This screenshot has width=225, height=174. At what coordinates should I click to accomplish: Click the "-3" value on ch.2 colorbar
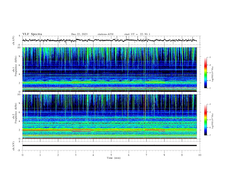[x=210, y=104]
